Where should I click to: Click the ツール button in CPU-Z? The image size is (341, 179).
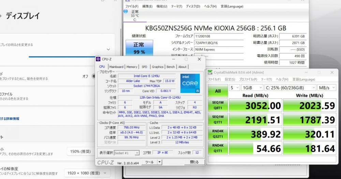[x=150, y=162]
